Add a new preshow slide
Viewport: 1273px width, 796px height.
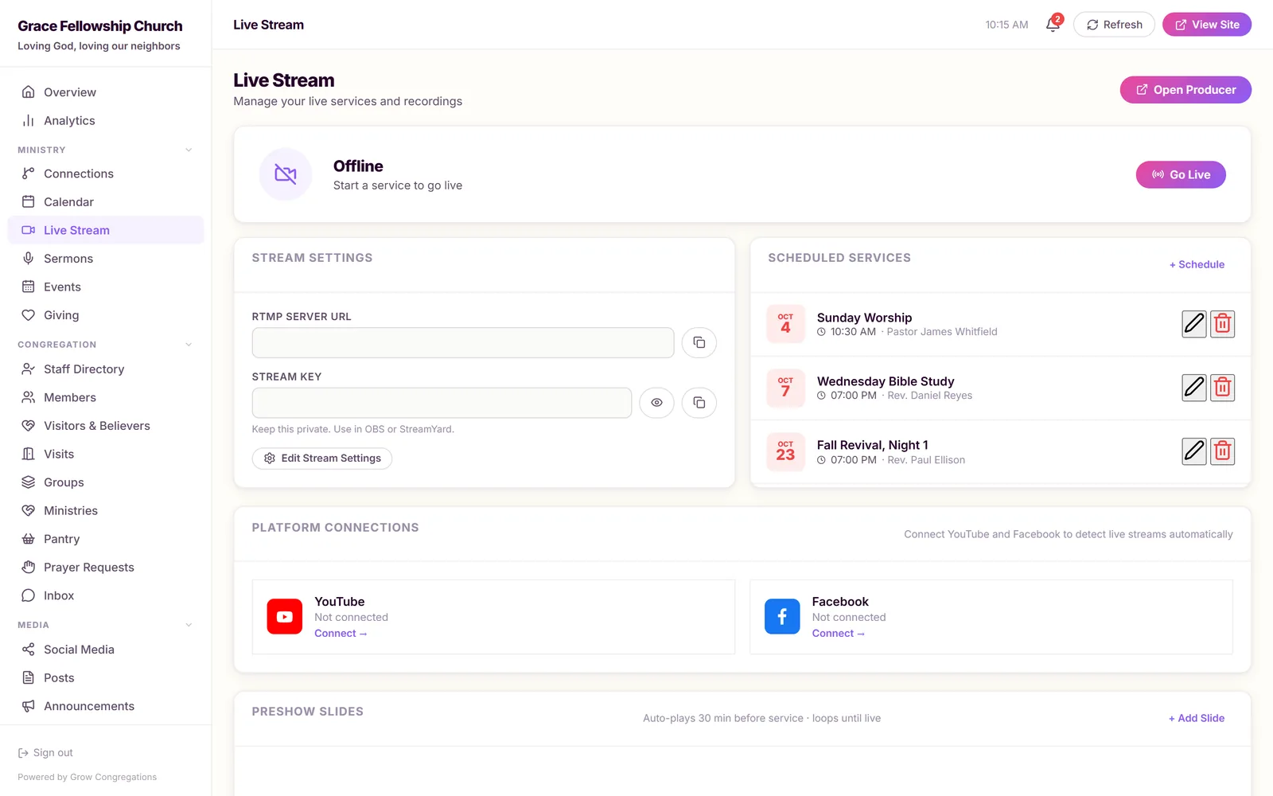1197,718
